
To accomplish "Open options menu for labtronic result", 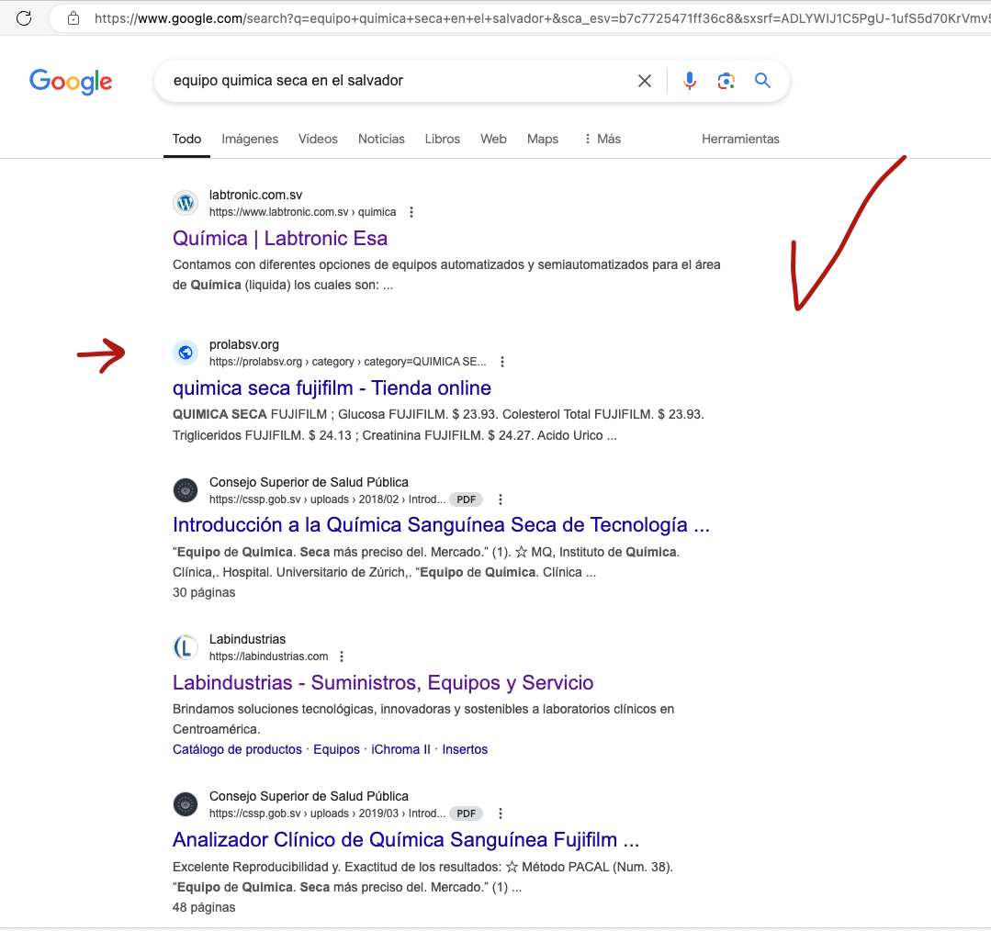I will coord(411,212).
